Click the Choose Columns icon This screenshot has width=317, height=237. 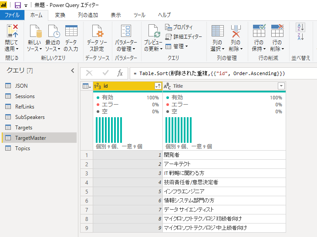(218, 31)
